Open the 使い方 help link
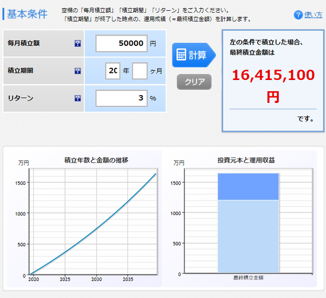 click(313, 15)
